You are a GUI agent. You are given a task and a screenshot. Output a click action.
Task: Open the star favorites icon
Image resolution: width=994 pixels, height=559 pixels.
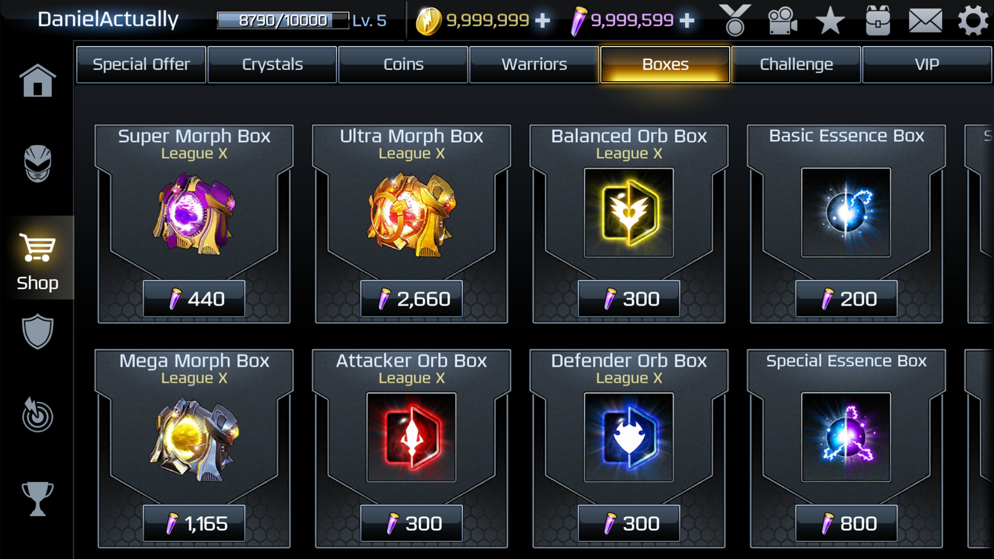(830, 20)
